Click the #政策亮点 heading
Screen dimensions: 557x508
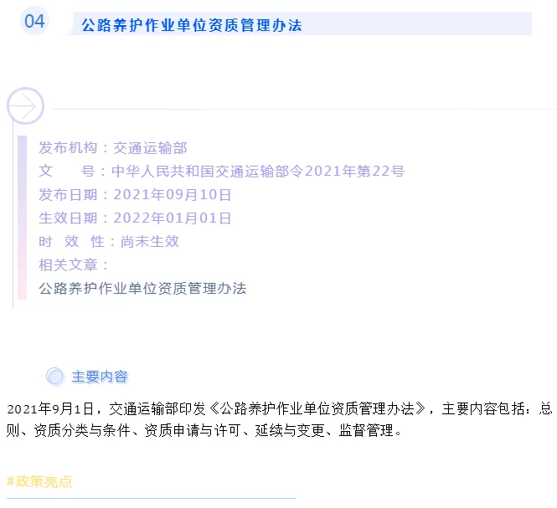39,481
